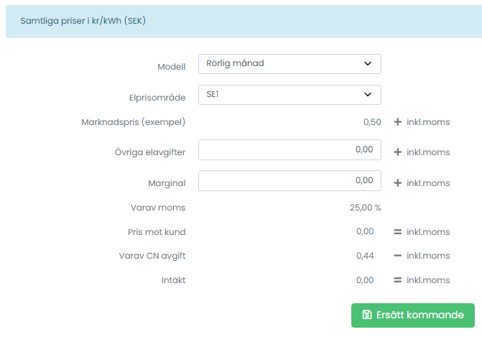Click the save disk icon in Ersätt kommande
Screen dimensions: 482x337
(x=367, y=315)
